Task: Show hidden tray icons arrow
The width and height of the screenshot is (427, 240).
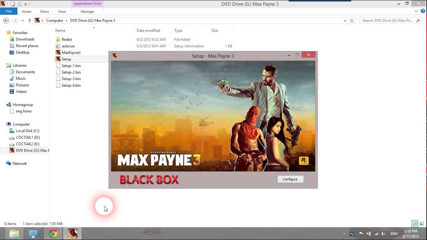Action: click(x=344, y=234)
